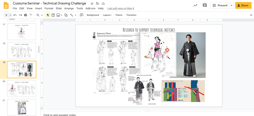Image resolution: width=254 pixels, height=116 pixels.
Task: Click the undo arrow icon
Action: point(15,15)
